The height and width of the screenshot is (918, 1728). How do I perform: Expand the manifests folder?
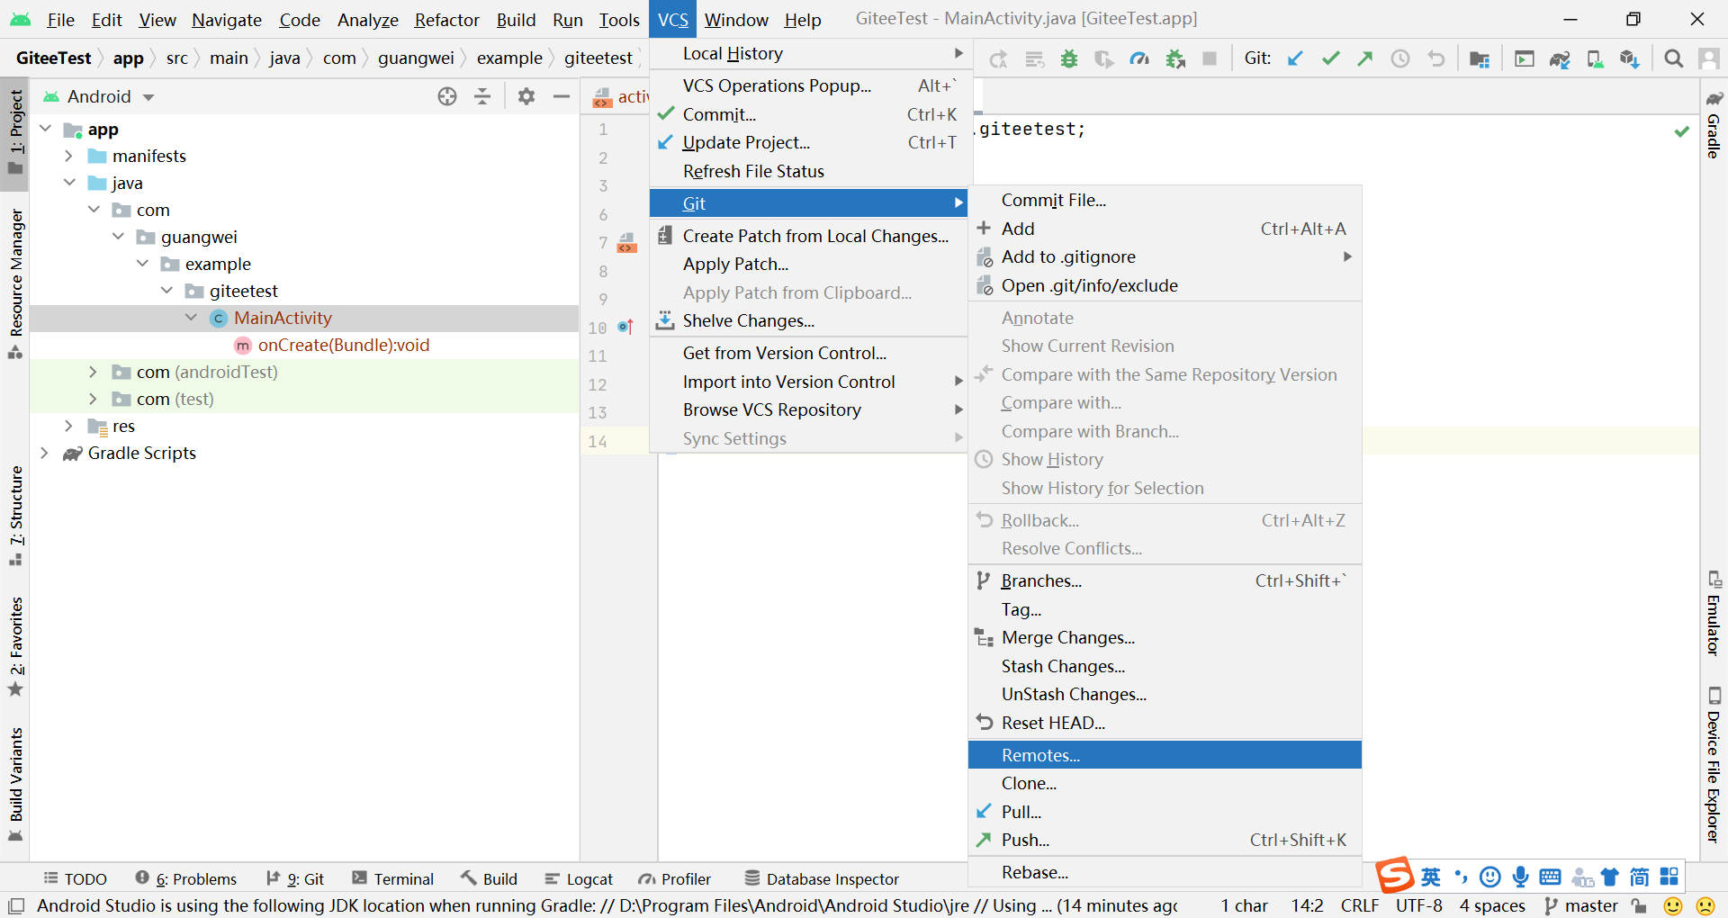(69, 156)
